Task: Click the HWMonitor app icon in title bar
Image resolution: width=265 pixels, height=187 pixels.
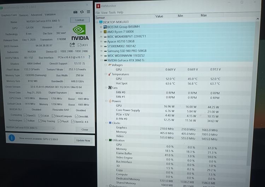Action: click(x=98, y=6)
